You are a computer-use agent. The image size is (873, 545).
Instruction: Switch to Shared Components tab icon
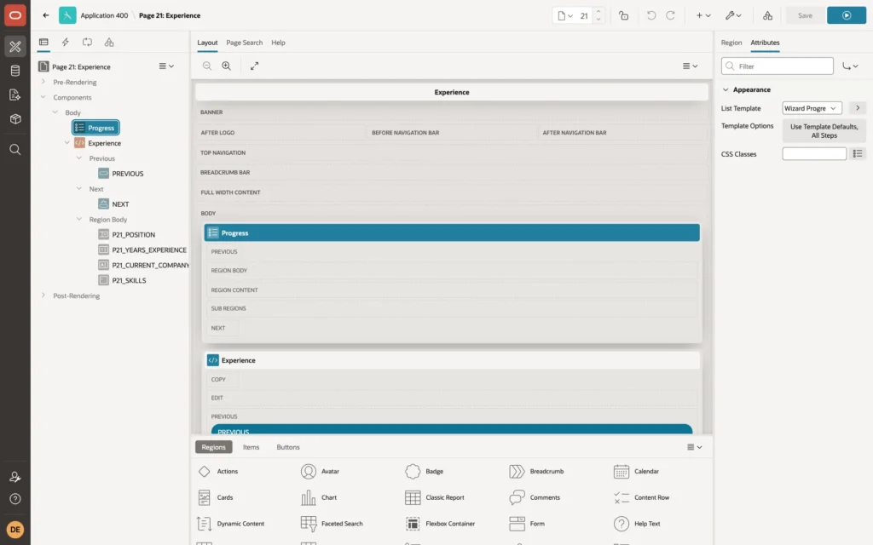tap(109, 43)
